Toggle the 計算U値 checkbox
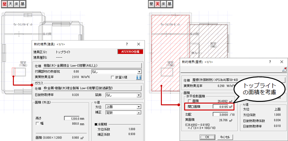The height and width of the screenshot is (141, 288). click(x=113, y=77)
